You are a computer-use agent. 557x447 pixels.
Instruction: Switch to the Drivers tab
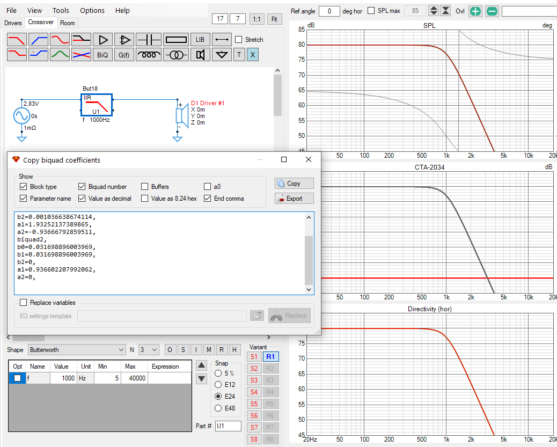[13, 23]
